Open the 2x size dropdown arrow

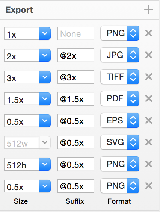(x=45, y=55)
